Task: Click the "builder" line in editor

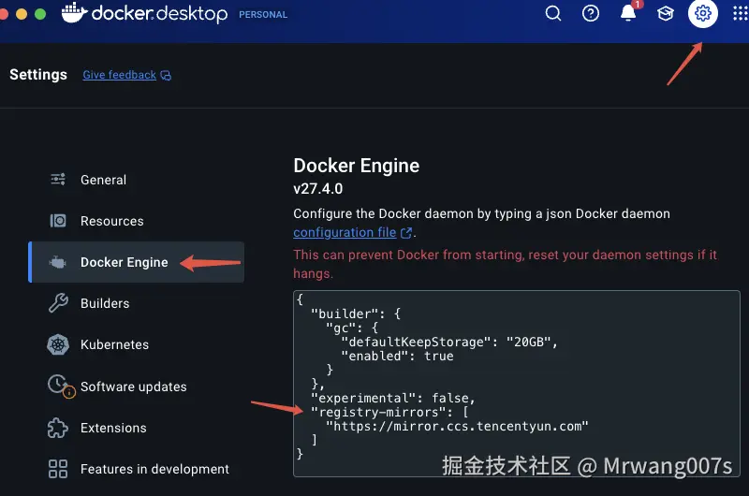Action: [x=356, y=314]
